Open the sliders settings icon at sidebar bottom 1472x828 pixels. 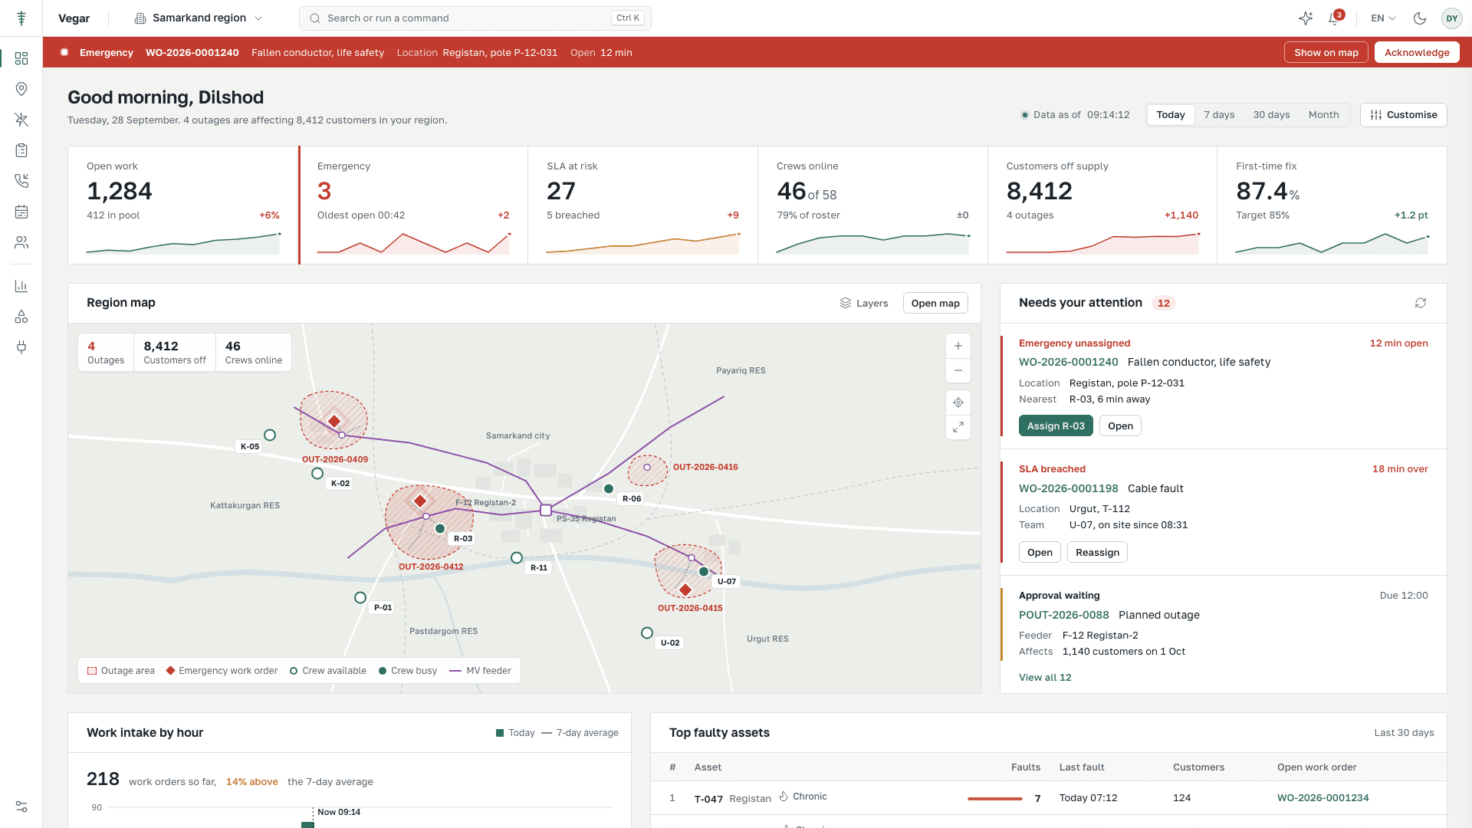coord(21,807)
